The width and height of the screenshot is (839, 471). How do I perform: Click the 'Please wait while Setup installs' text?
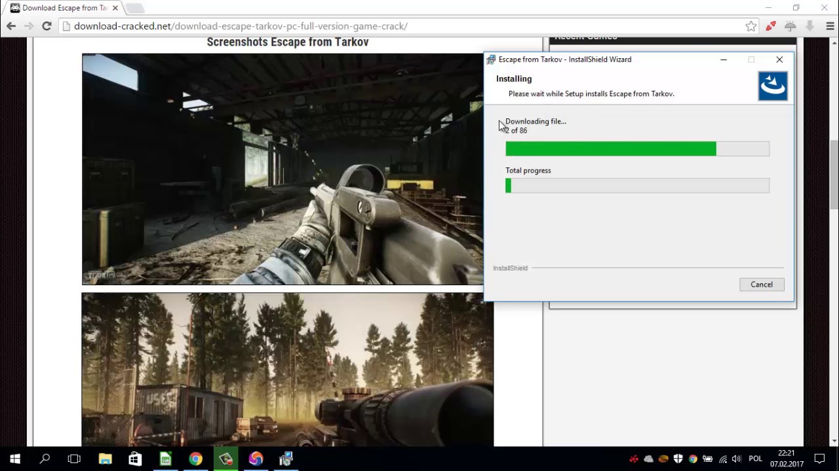click(x=591, y=94)
